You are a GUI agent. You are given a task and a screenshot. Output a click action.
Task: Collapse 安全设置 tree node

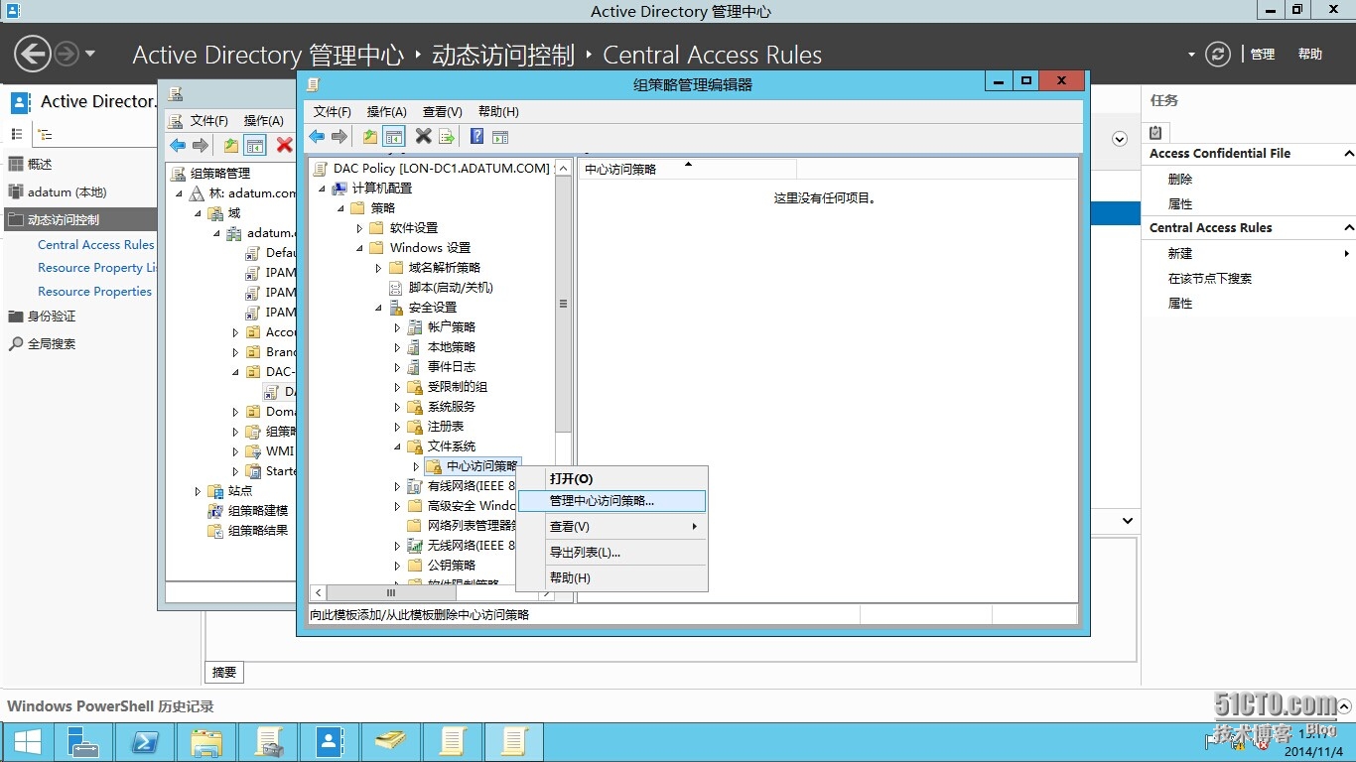click(x=378, y=308)
